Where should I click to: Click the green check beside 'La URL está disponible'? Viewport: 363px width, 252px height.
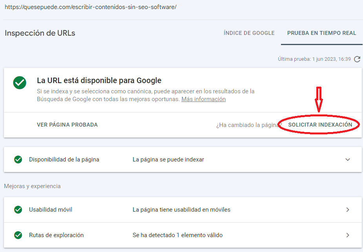tap(20, 83)
